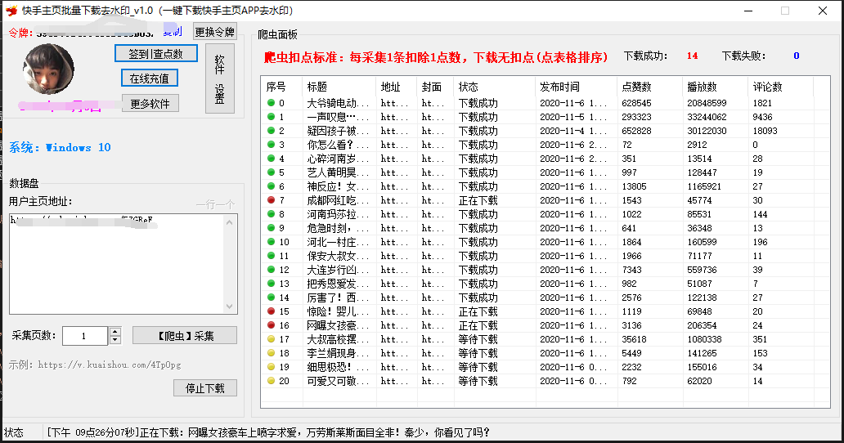Select the title cell 大爷骑电动...

pos(338,103)
